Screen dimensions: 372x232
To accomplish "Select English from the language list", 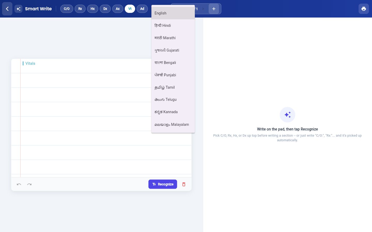I will [x=173, y=13].
